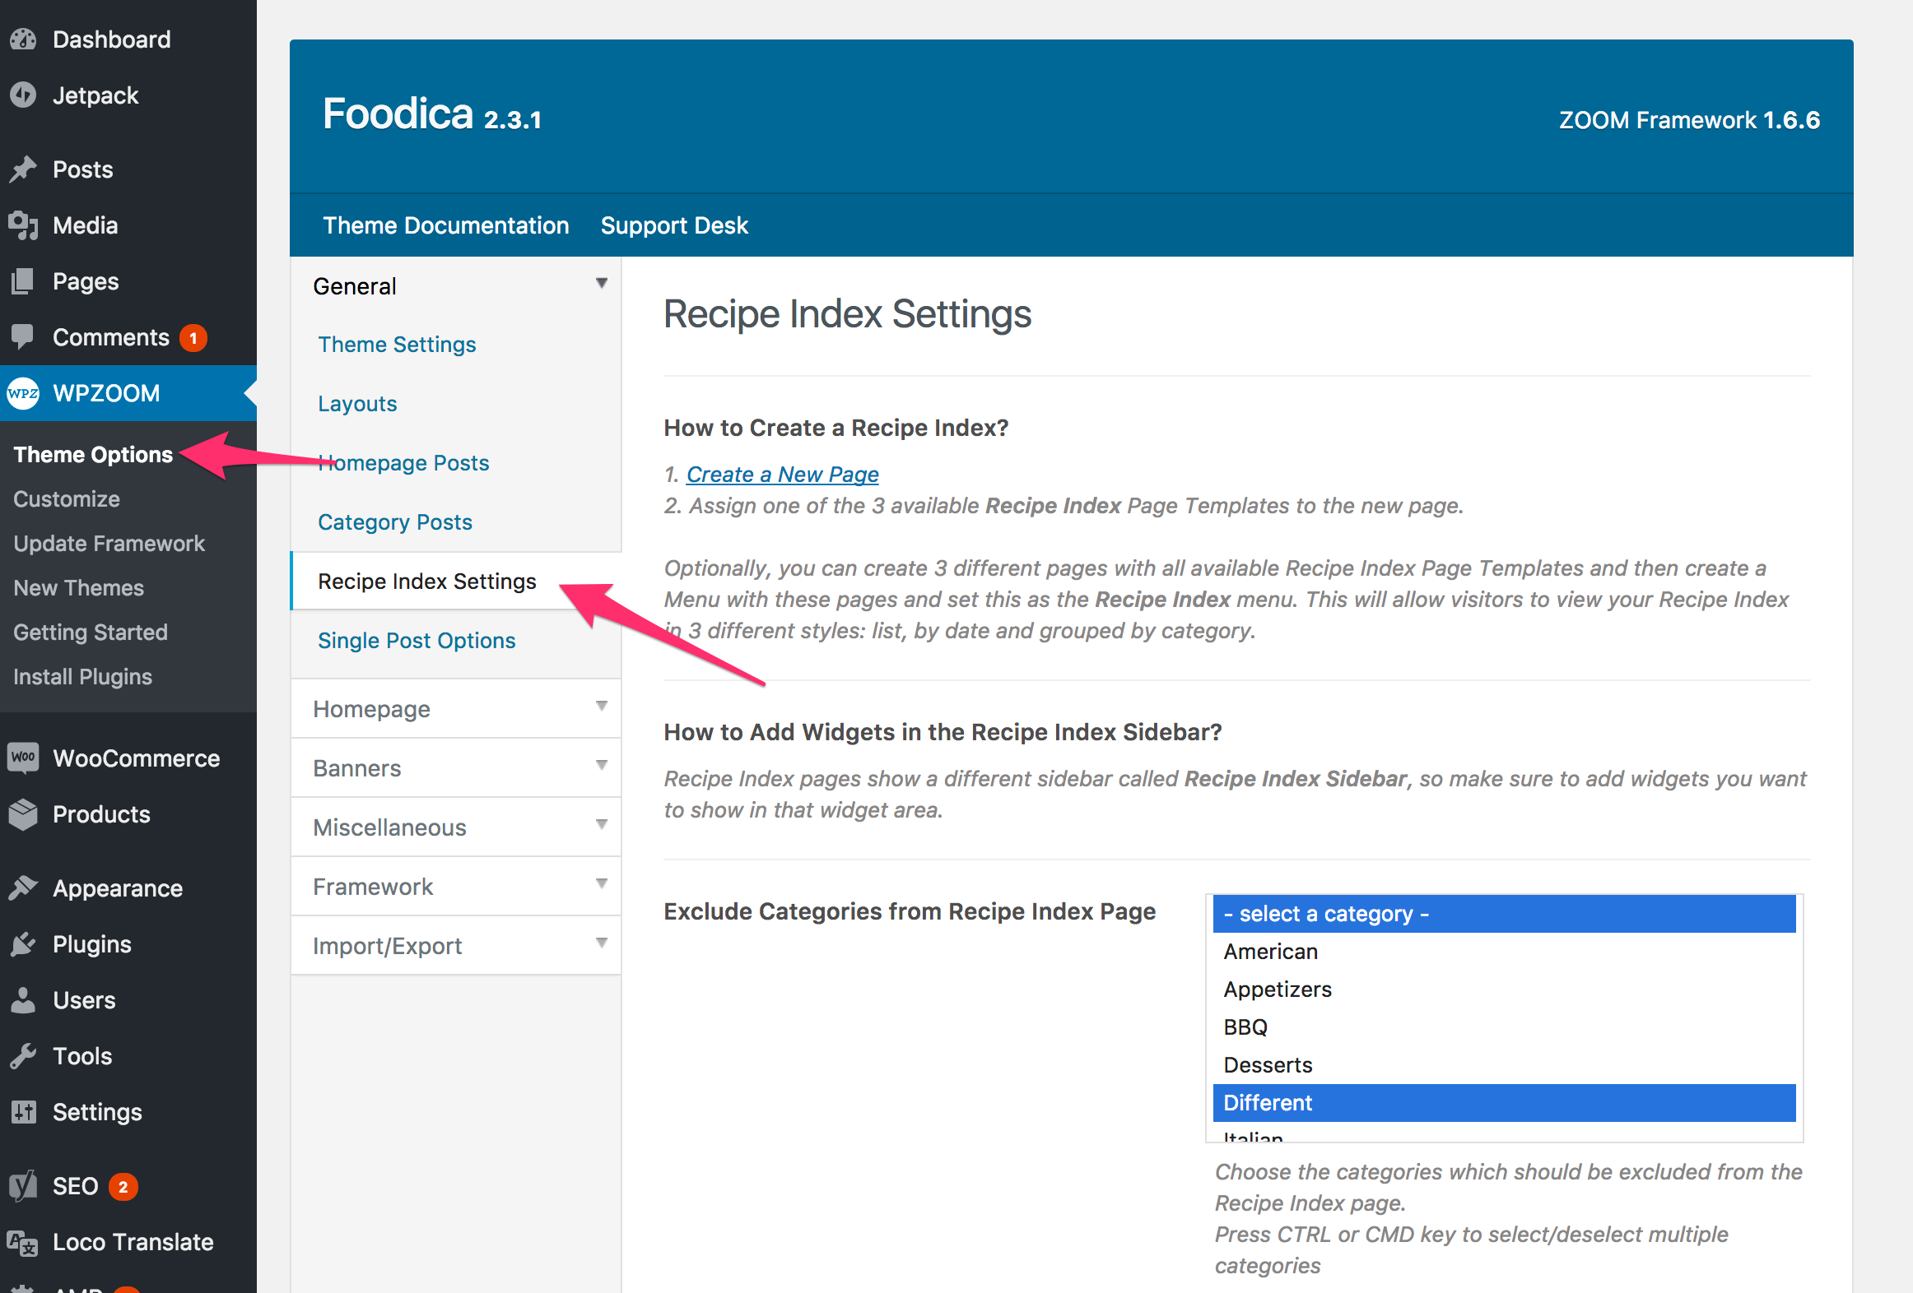The image size is (1913, 1293).
Task: Select Desserts in the category list
Action: pos(1268,1065)
